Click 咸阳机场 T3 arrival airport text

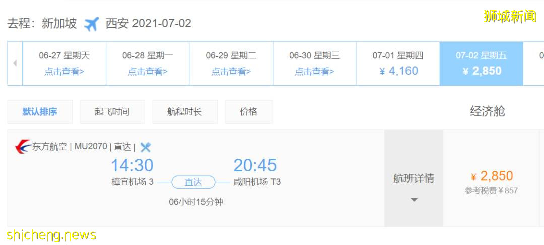point(257,182)
